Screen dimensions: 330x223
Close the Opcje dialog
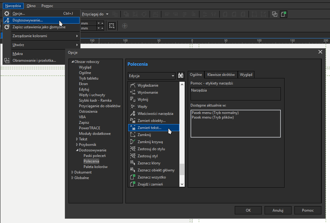[x=320, y=52]
